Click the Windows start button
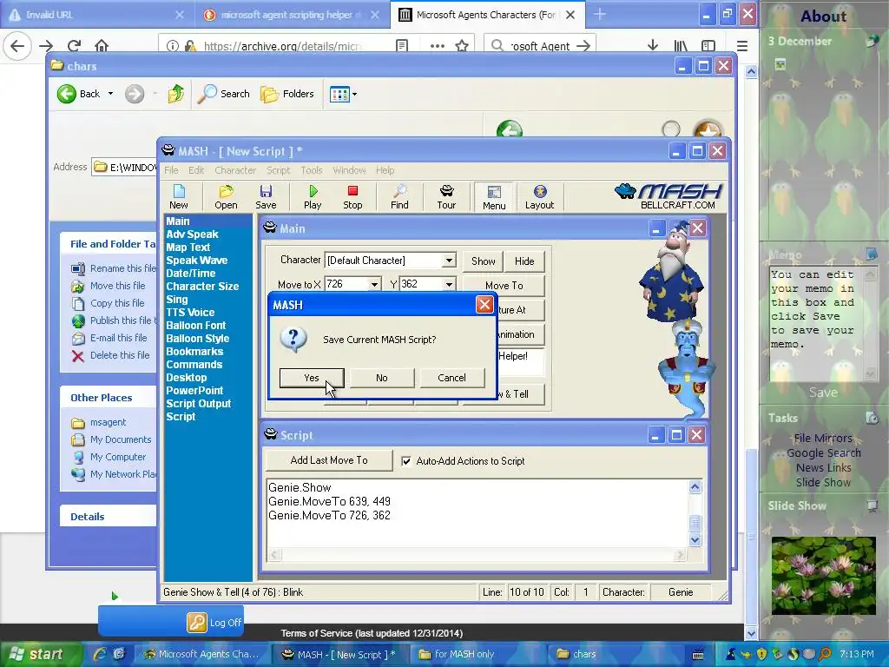889x667 pixels. pyautogui.click(x=40, y=654)
